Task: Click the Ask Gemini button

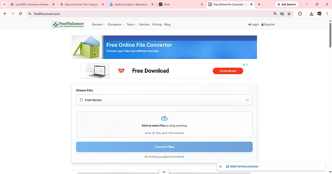Action: 287,4
